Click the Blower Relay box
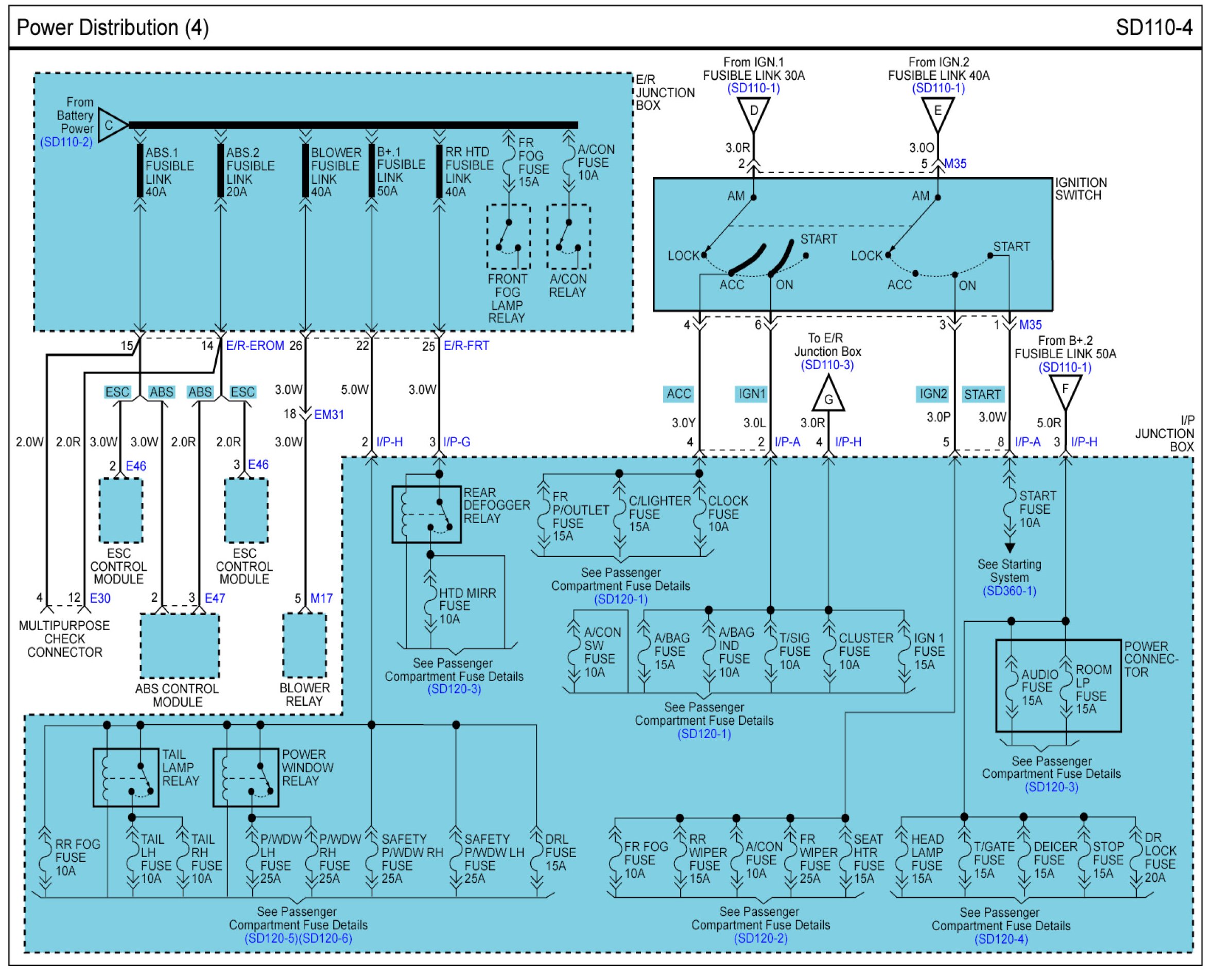 pos(304,645)
